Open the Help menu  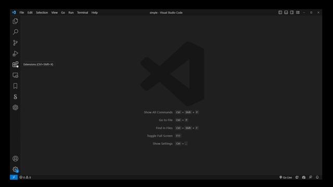pyautogui.click(x=95, y=12)
